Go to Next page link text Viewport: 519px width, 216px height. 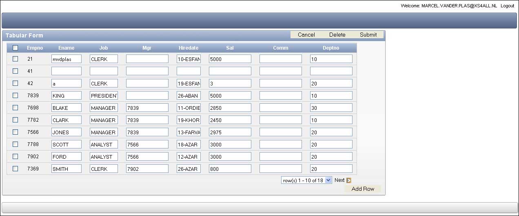tap(339, 180)
